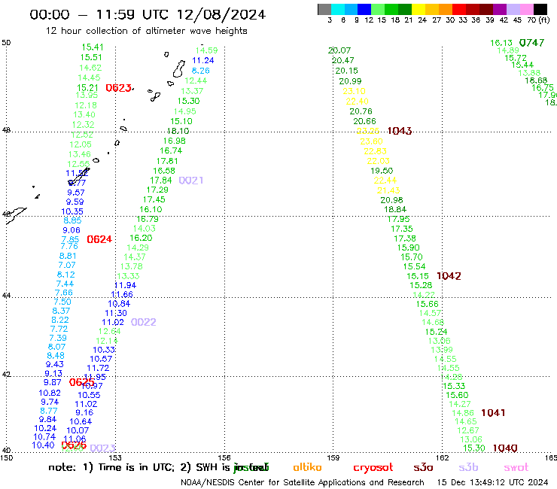Screen dimensions: 557x489
Task: Click wave height value 16.13
Action: 501,43
